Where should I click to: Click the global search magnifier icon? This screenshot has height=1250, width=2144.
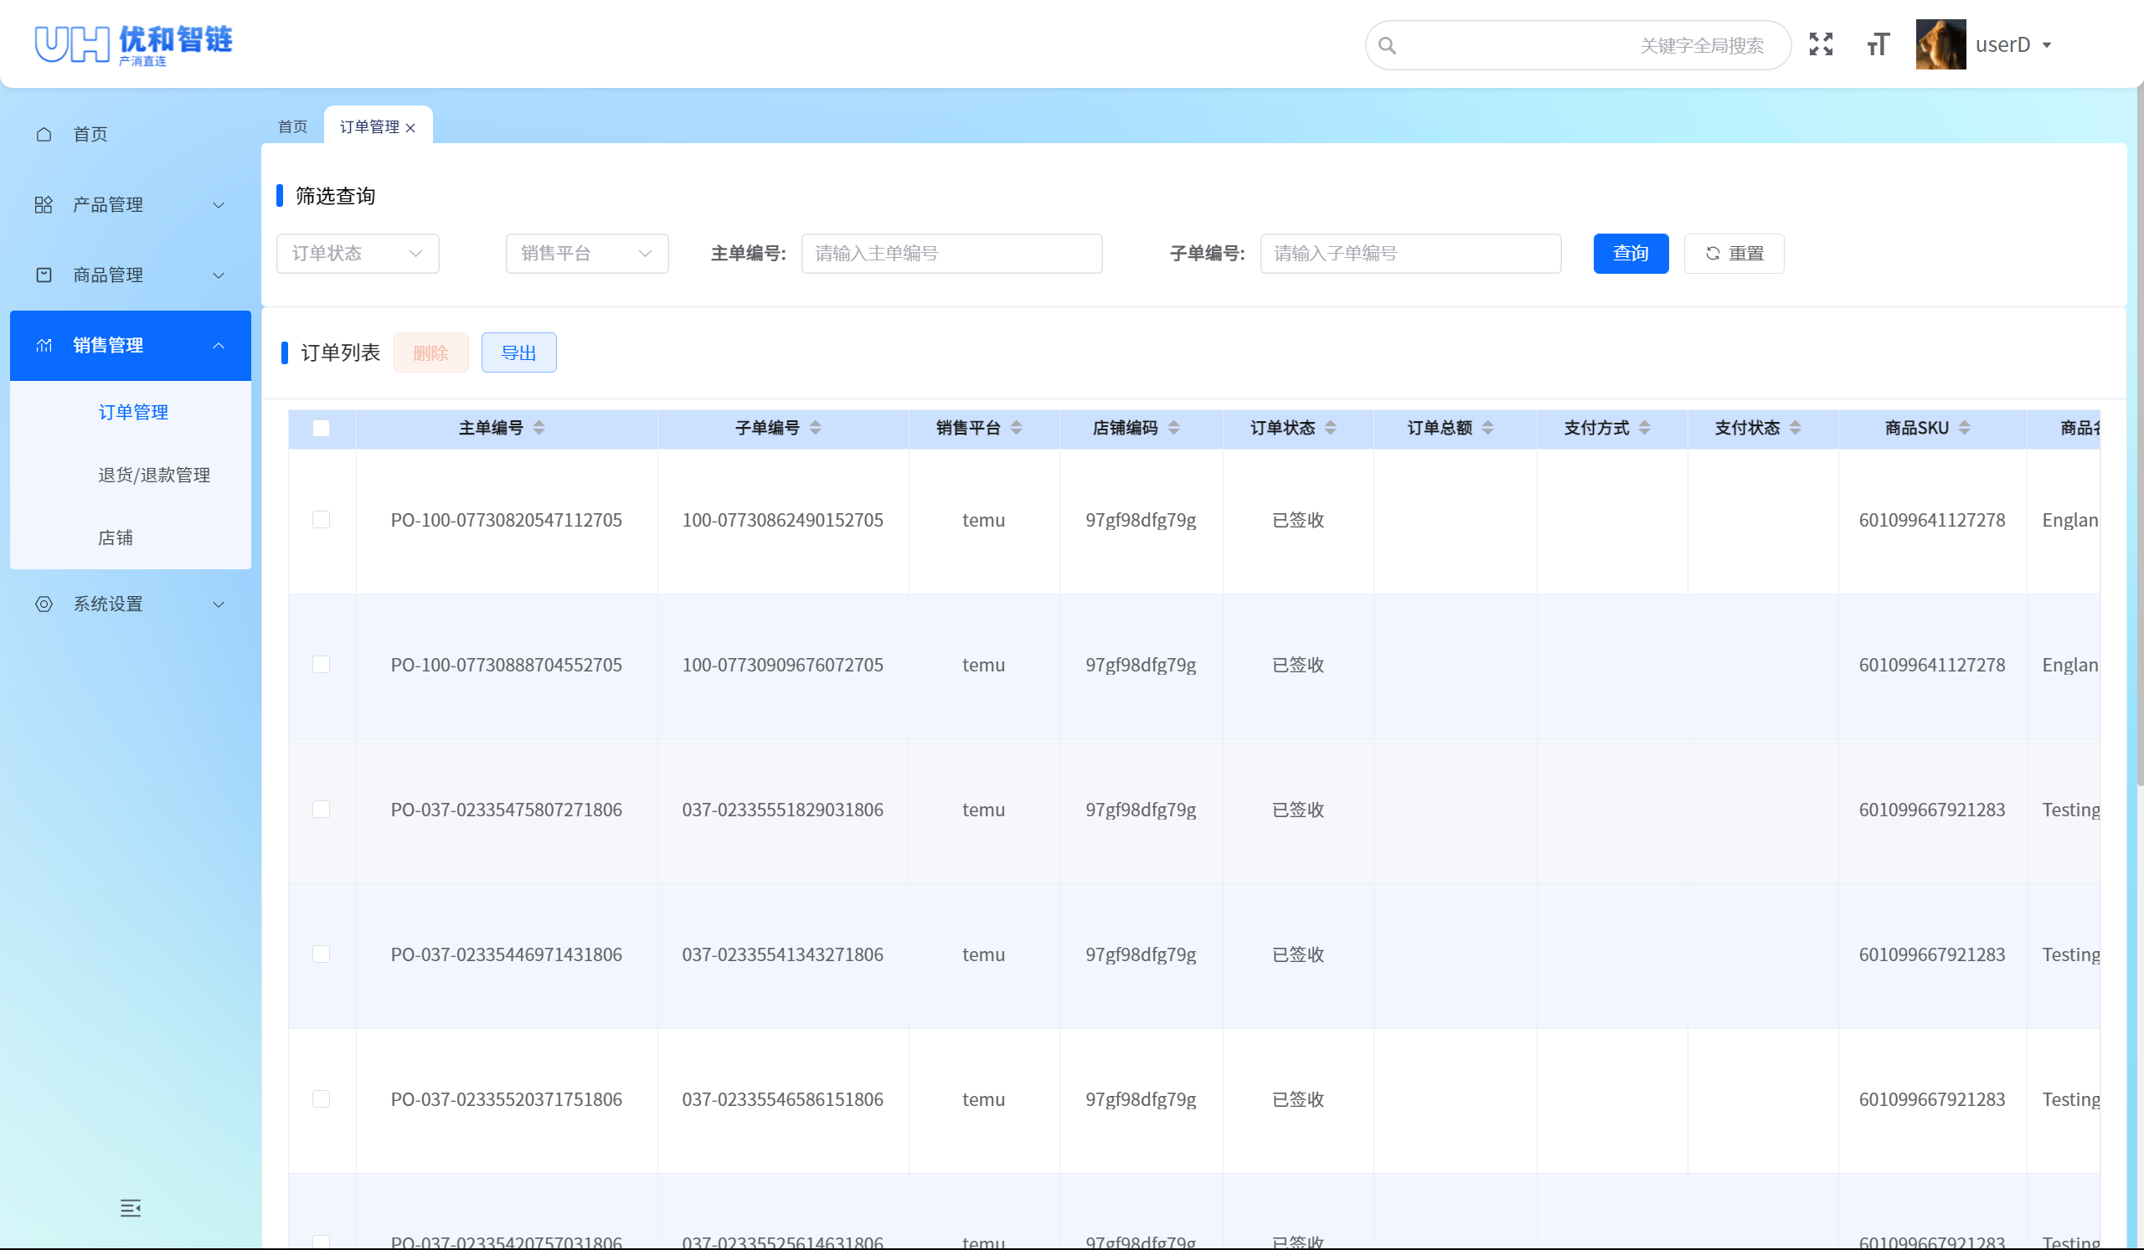(x=1387, y=46)
